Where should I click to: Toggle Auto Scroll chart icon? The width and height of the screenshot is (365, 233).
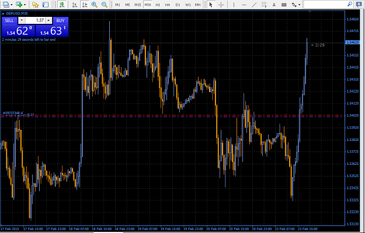click(75, 5)
